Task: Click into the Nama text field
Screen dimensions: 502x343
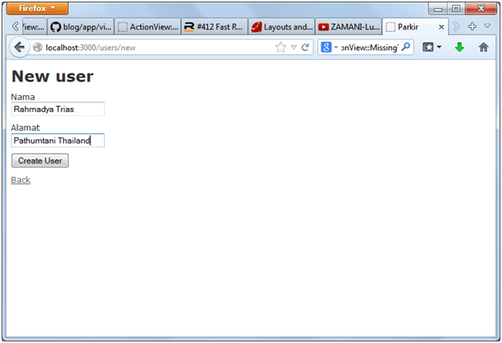Action: (58, 109)
